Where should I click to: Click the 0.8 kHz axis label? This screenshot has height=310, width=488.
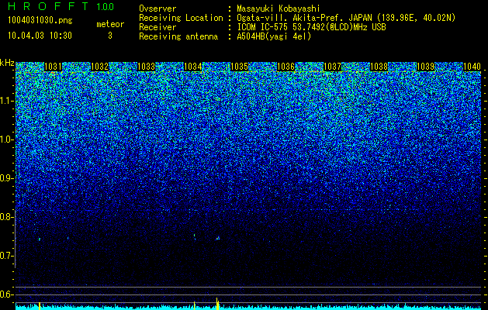coord(6,217)
